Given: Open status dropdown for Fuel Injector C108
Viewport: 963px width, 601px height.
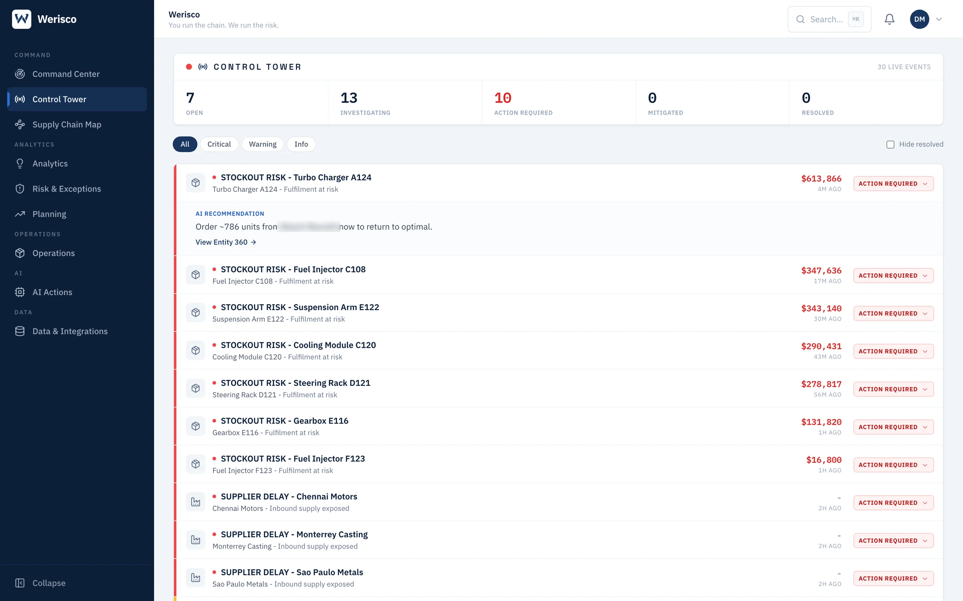Looking at the screenshot, I should [x=893, y=276].
